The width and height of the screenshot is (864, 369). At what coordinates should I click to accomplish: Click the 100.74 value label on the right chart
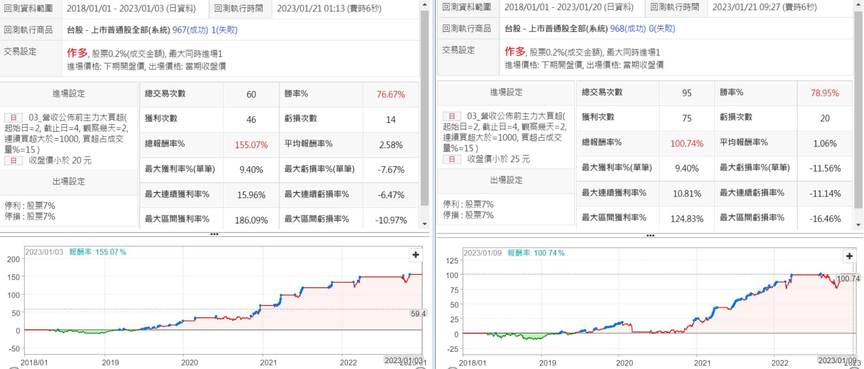pyautogui.click(x=848, y=278)
